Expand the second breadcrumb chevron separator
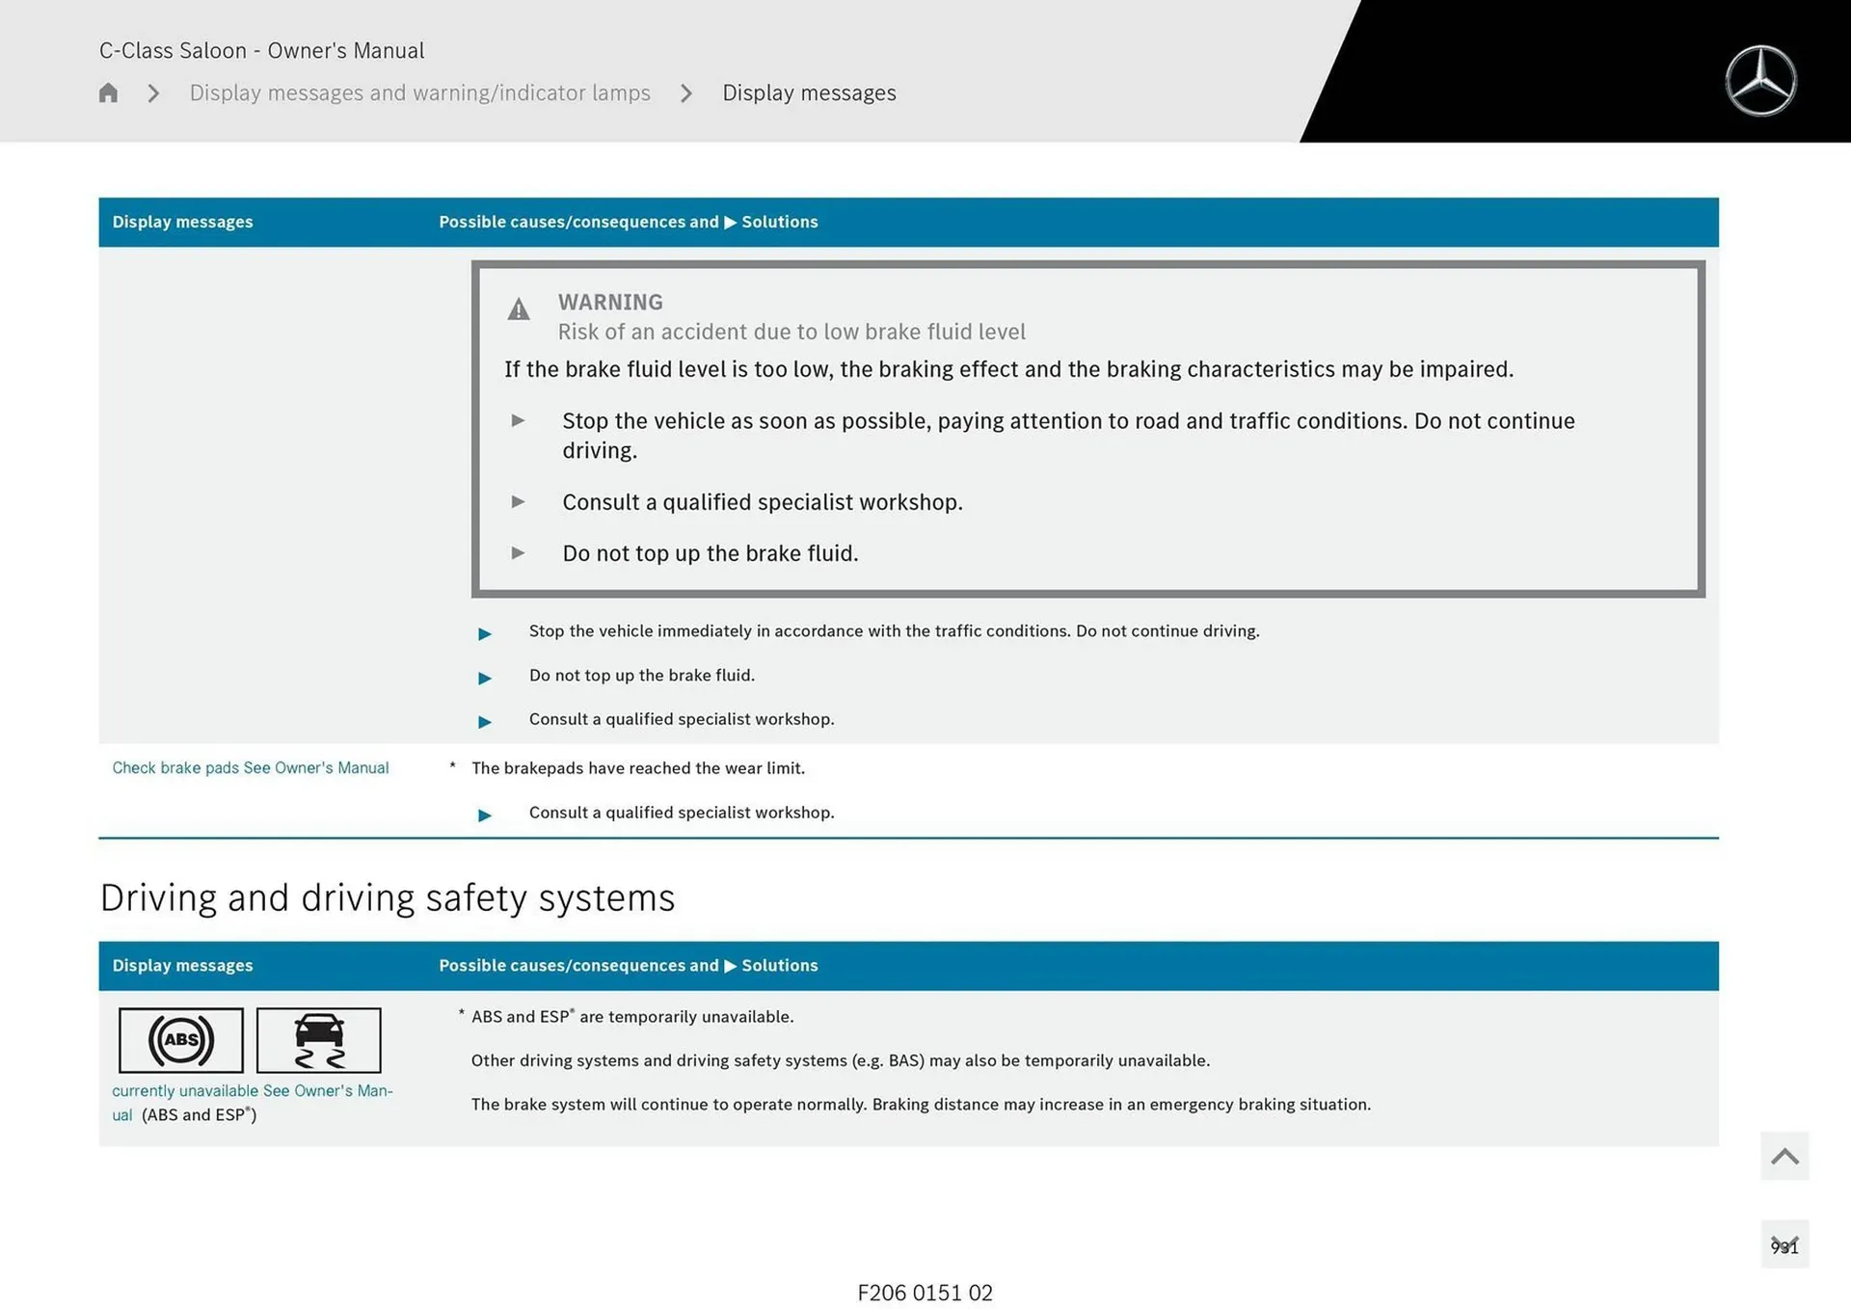The height and width of the screenshot is (1309, 1851). pos(686,93)
